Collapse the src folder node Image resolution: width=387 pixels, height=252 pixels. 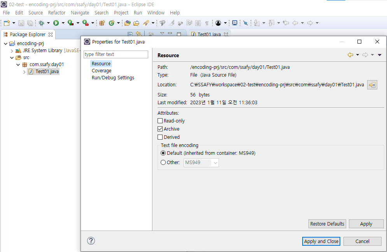(x=12, y=58)
